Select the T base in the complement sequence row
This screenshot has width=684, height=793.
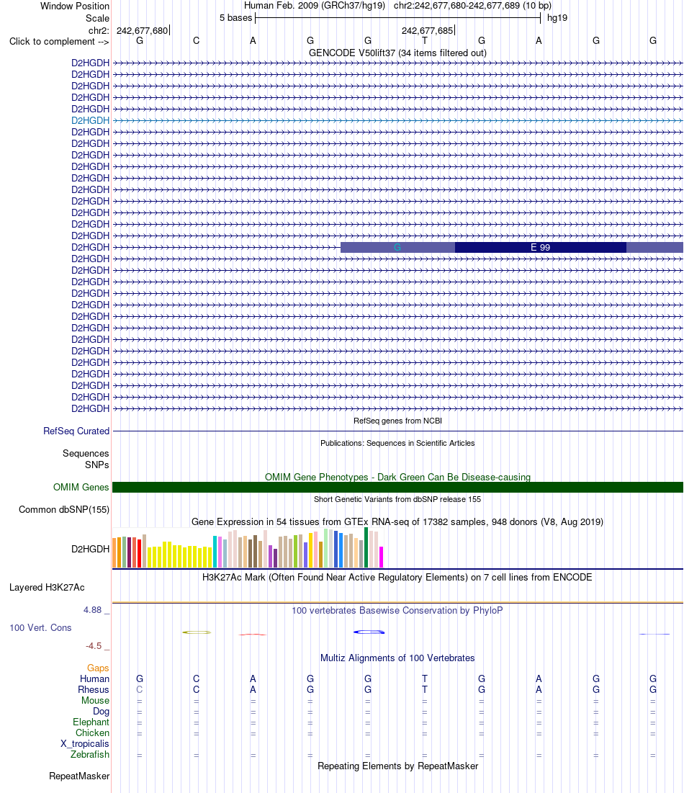click(425, 41)
